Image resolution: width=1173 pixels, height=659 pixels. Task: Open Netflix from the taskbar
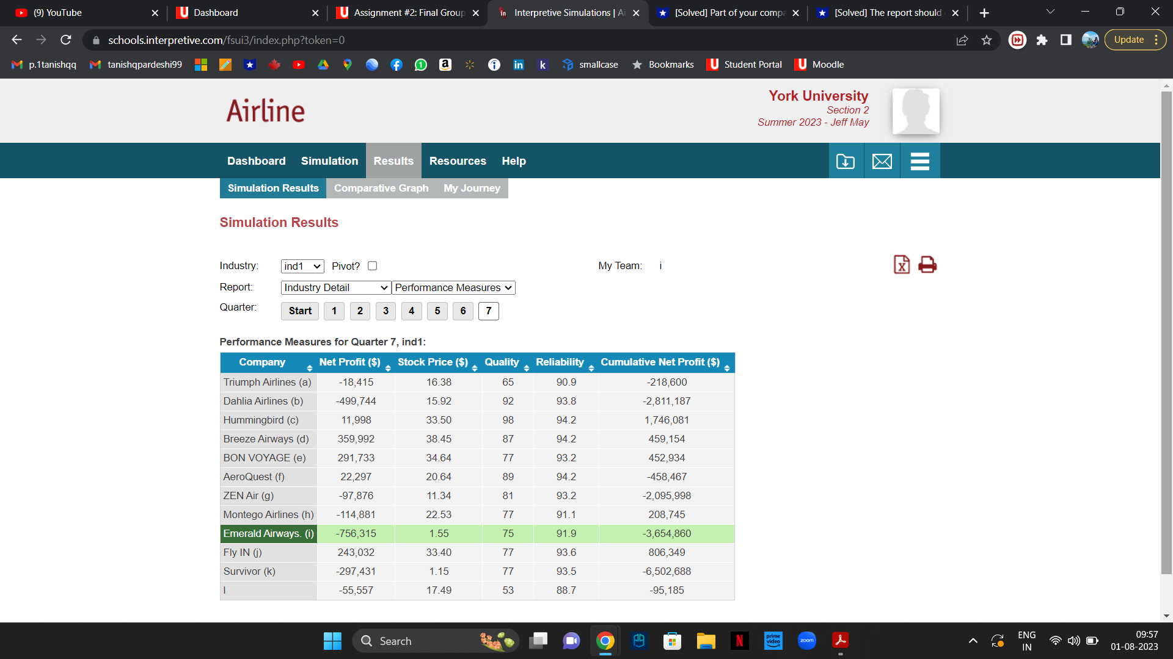739,641
